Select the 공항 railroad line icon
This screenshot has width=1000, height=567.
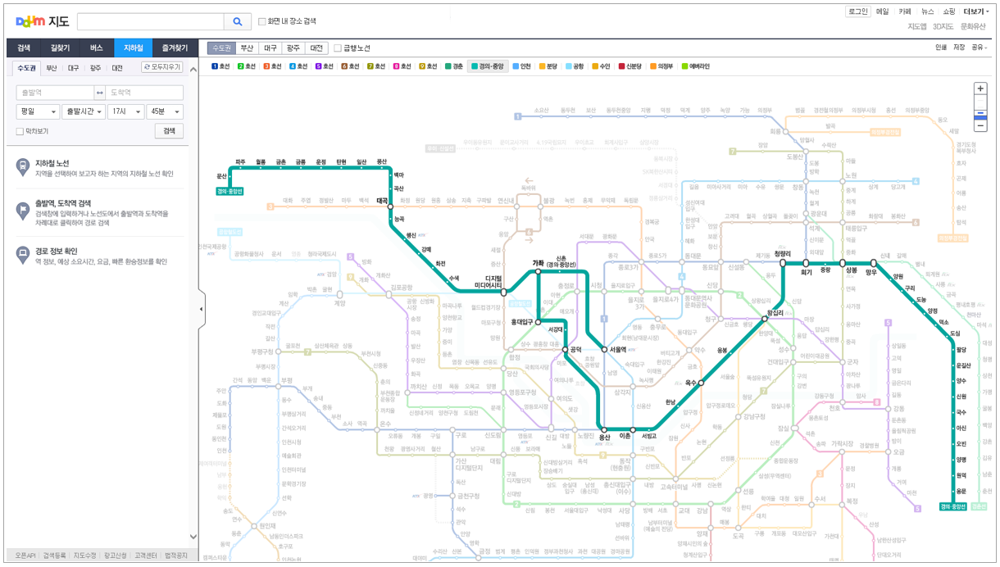[x=575, y=66]
